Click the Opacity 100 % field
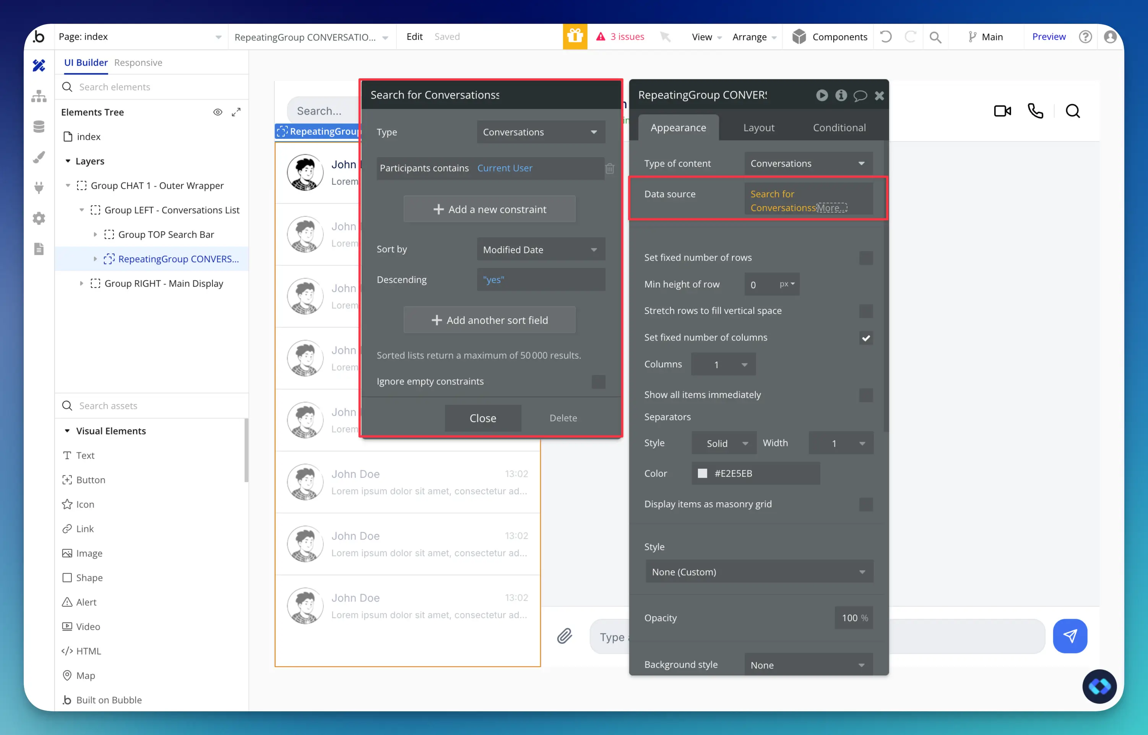1148x735 pixels. tap(854, 618)
